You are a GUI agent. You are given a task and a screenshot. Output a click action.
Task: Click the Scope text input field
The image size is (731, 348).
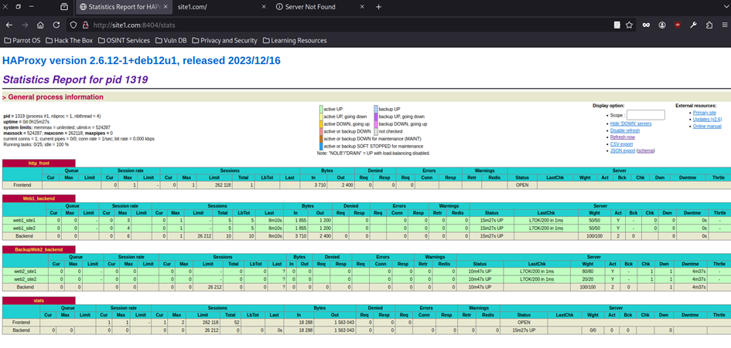click(645, 115)
